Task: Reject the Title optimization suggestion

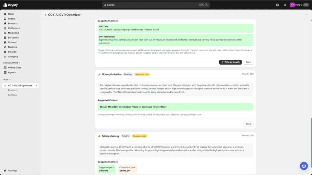Action: [248, 124]
